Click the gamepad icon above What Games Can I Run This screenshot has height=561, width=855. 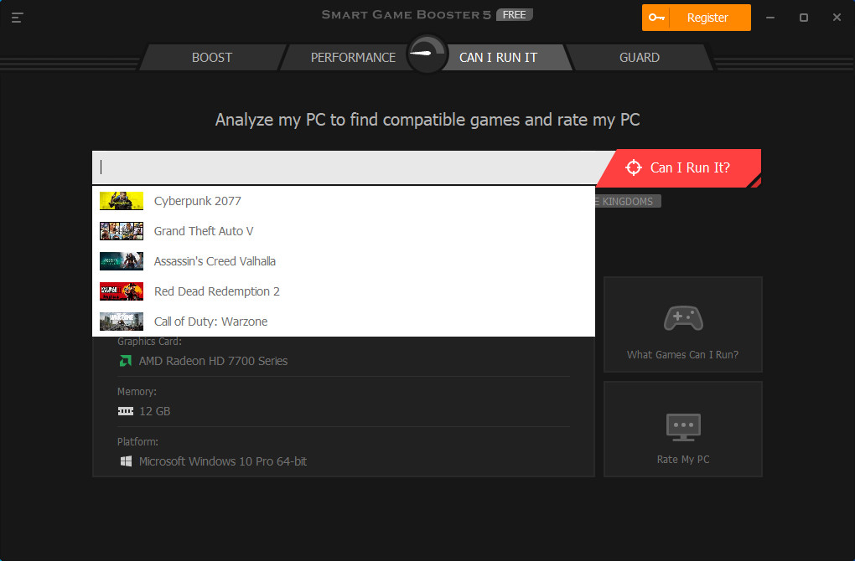(x=682, y=318)
